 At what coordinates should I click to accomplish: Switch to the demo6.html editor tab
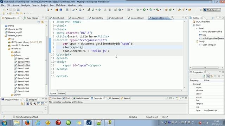pos(58,18)
